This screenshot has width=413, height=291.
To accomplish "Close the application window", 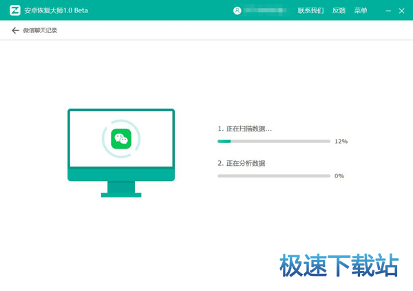I will 401,11.
